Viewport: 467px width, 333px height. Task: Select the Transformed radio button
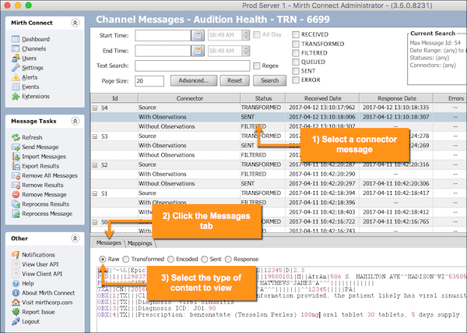coord(125,259)
